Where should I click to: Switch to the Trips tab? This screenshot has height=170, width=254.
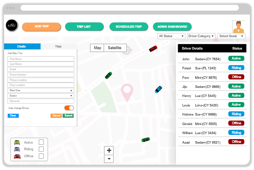pyautogui.click(x=59, y=47)
